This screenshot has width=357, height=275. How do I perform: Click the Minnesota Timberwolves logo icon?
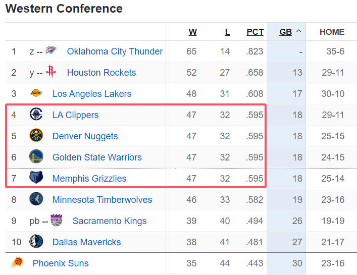36,199
